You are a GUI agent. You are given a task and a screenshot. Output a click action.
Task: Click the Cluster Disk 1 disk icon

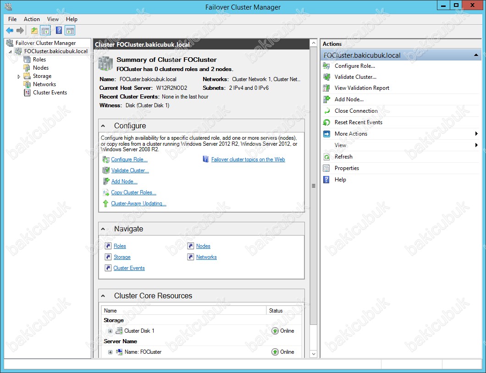119,331
